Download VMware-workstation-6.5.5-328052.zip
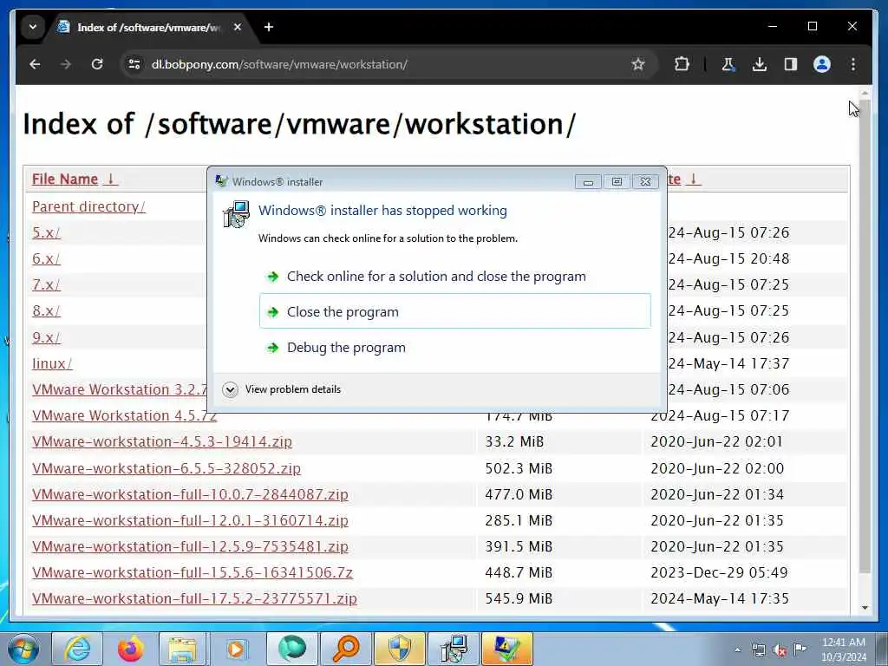This screenshot has height=666, width=888. point(166,468)
